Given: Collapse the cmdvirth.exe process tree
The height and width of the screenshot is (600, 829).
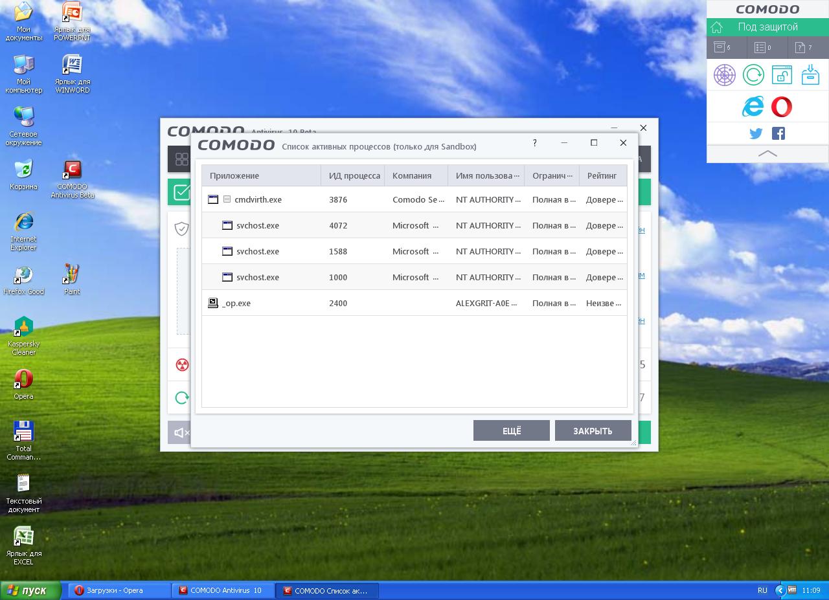Looking at the screenshot, I should [x=227, y=199].
